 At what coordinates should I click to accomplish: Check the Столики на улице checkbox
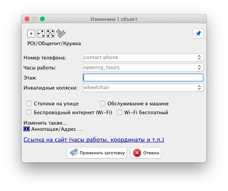(29, 103)
